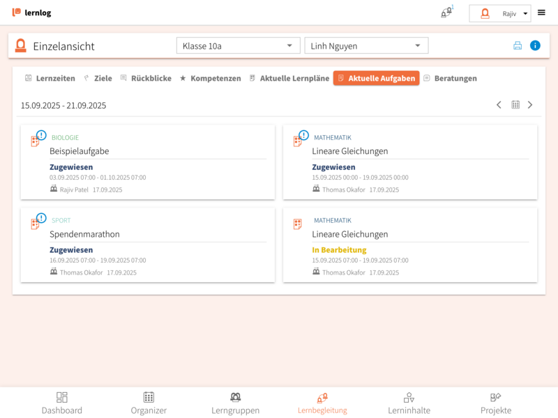This screenshot has width=558, height=418.
Task: Click the print icon in header
Action: pyautogui.click(x=518, y=46)
